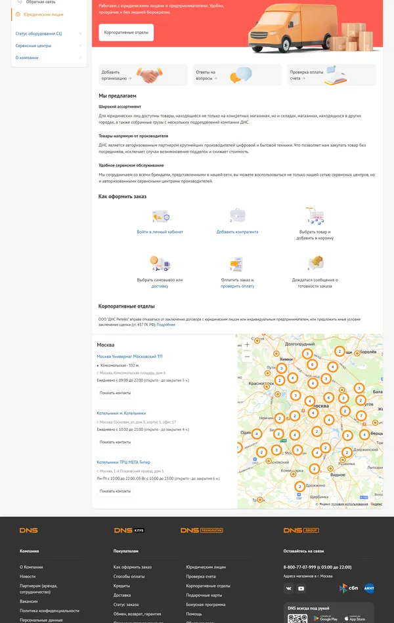This screenshot has height=623, width=394.
Task: Open Политика конфиденциальности footer link
Action: 49,611
